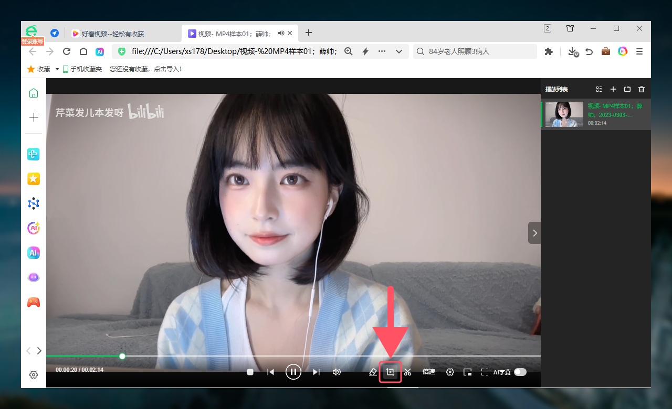The height and width of the screenshot is (409, 672).
Task: Click the playlist video title text
Action: pos(615,110)
